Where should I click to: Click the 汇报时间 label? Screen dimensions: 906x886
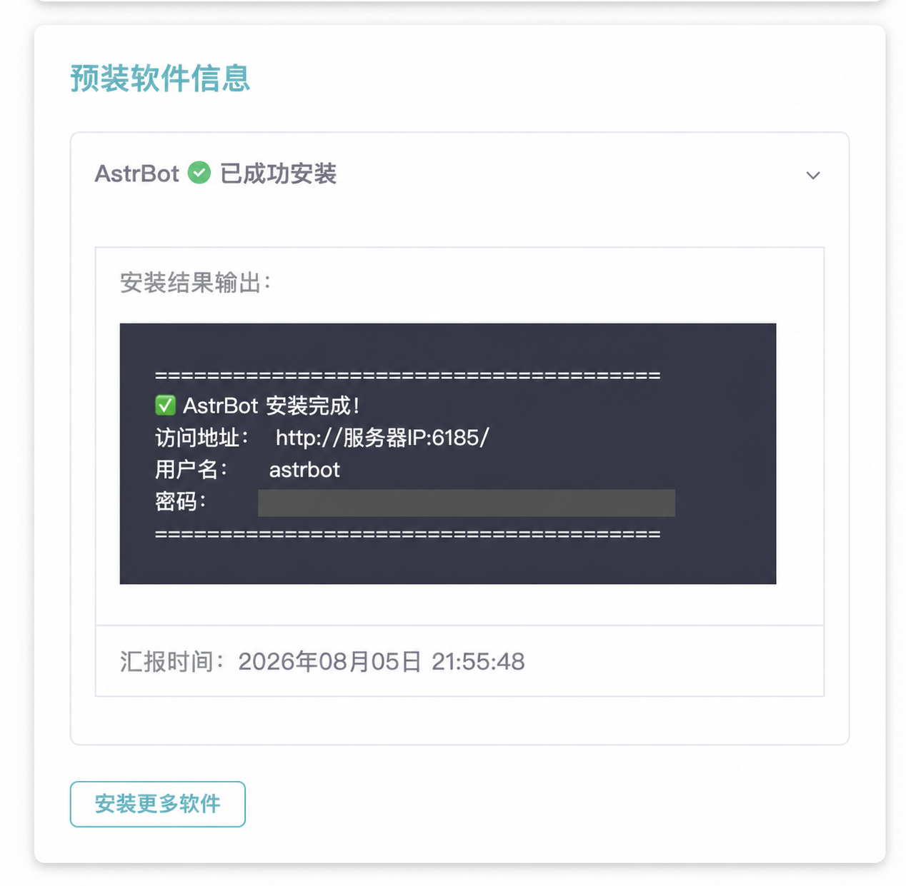(171, 662)
